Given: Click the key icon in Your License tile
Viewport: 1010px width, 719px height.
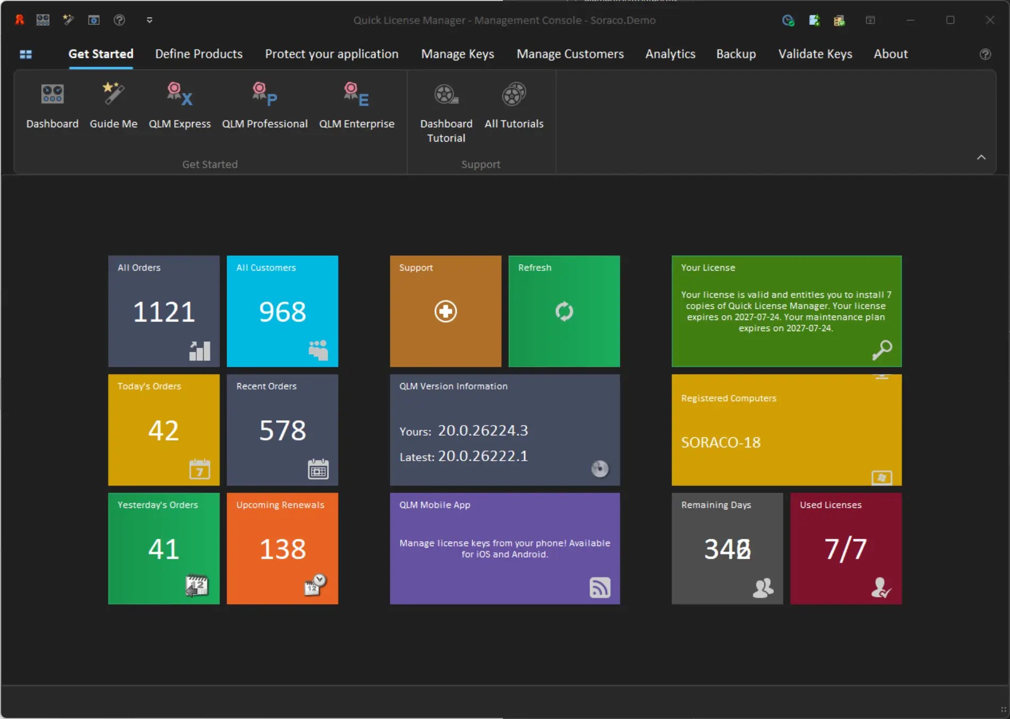Looking at the screenshot, I should 882,350.
